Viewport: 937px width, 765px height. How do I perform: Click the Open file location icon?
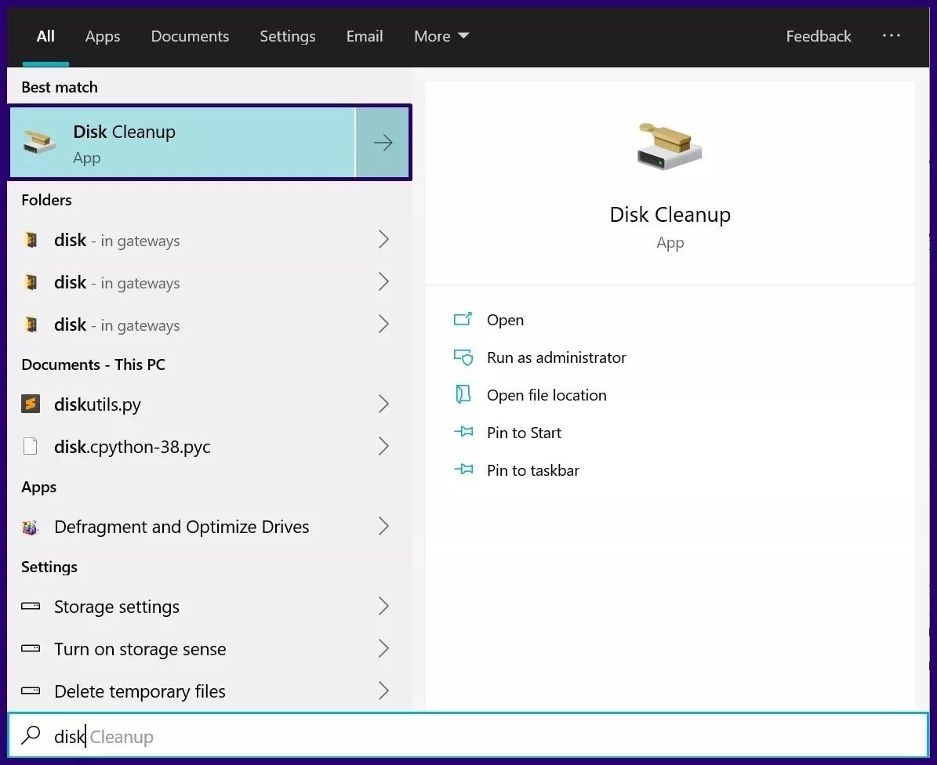(463, 395)
